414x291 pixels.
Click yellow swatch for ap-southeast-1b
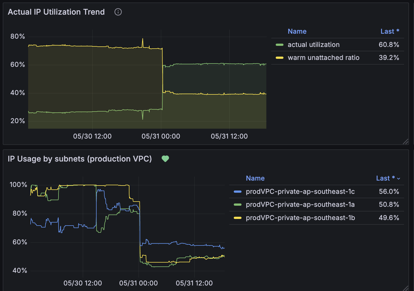coord(238,218)
